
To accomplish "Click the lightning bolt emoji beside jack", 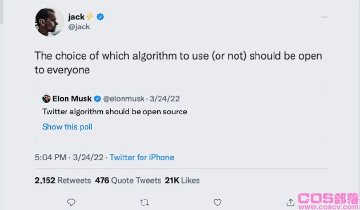I will point(90,17).
